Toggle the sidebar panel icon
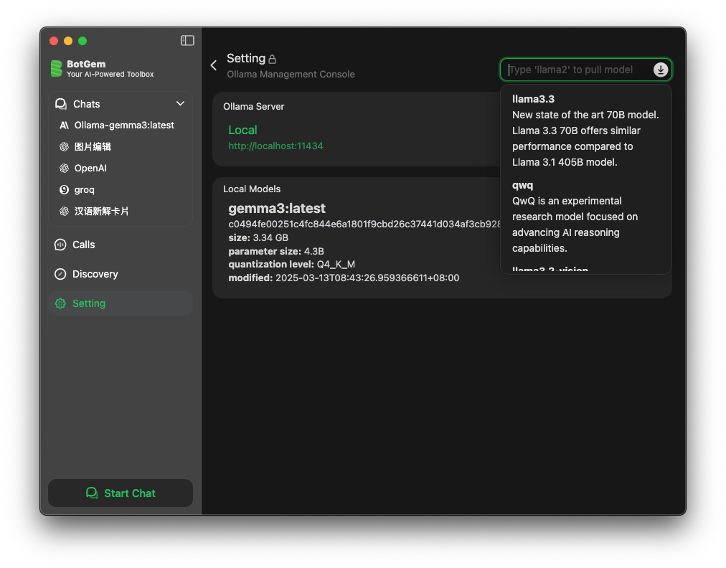The height and width of the screenshot is (568, 726). pos(187,41)
